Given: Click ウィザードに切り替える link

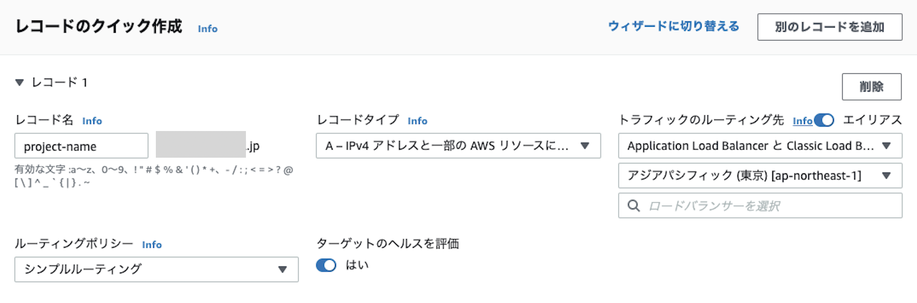Looking at the screenshot, I should pyautogui.click(x=673, y=26).
